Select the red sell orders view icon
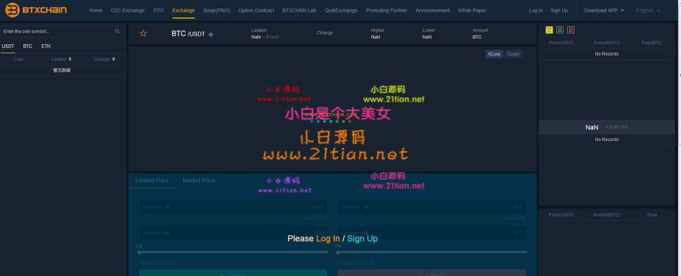This screenshot has height=276, width=681. [x=571, y=30]
